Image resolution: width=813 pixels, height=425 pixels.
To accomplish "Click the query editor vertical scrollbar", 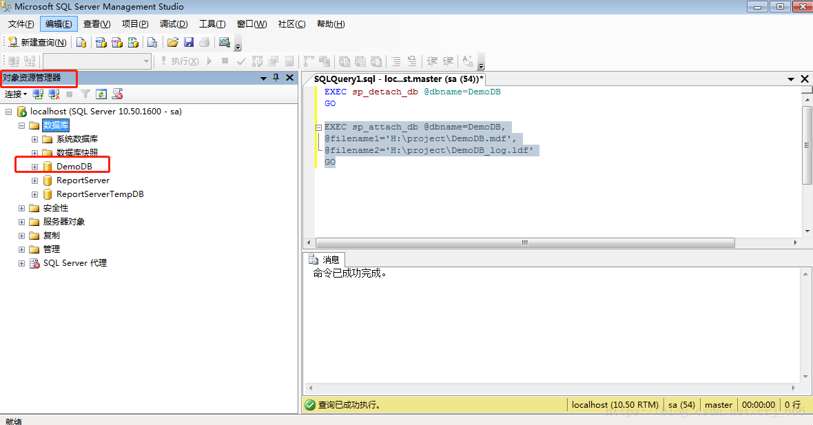I will click(807, 145).
